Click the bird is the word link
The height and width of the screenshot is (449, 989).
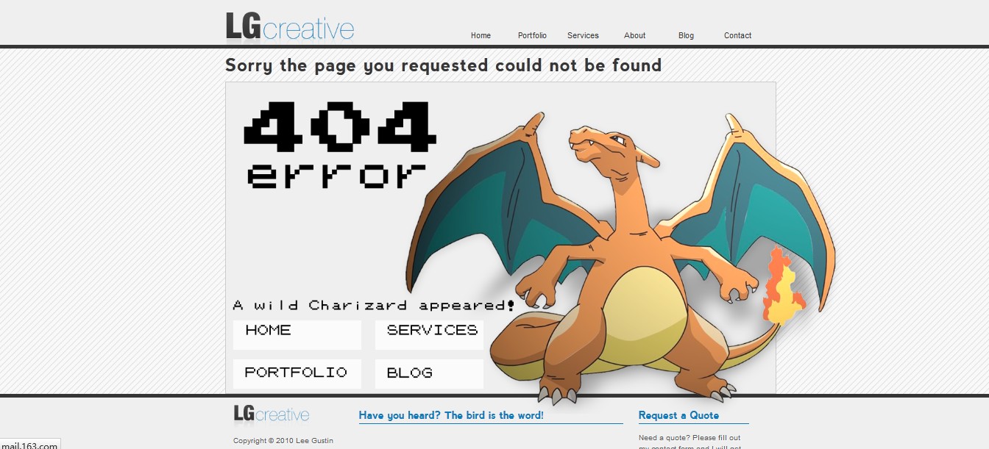click(451, 414)
